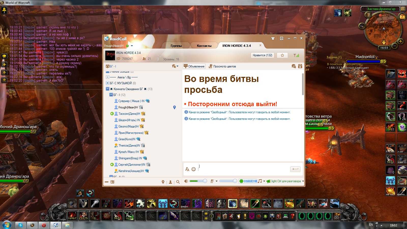Check the connection signal strength icon
Screen dimensions: 407x229
[296, 55]
